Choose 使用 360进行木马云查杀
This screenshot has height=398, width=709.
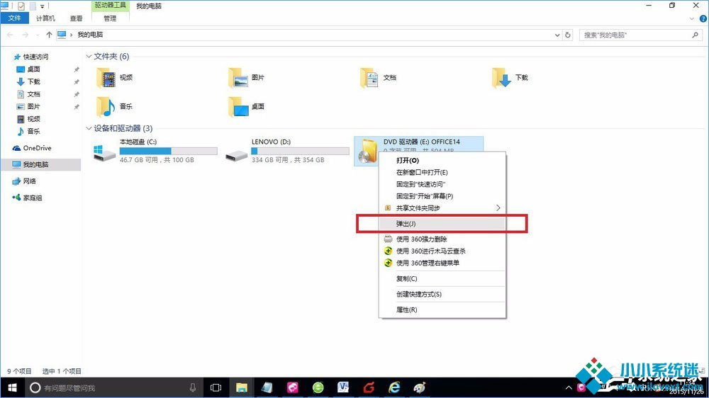(442, 251)
